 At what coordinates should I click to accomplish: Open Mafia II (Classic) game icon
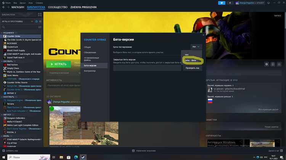point(5,122)
